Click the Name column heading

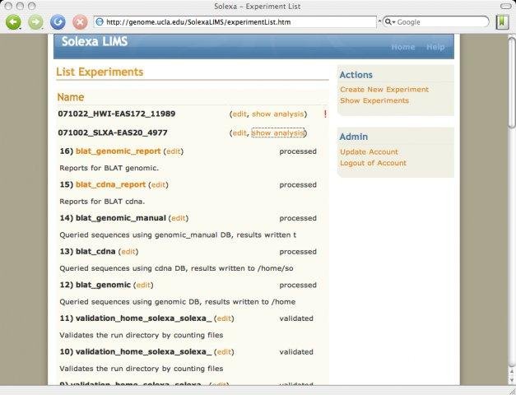71,97
